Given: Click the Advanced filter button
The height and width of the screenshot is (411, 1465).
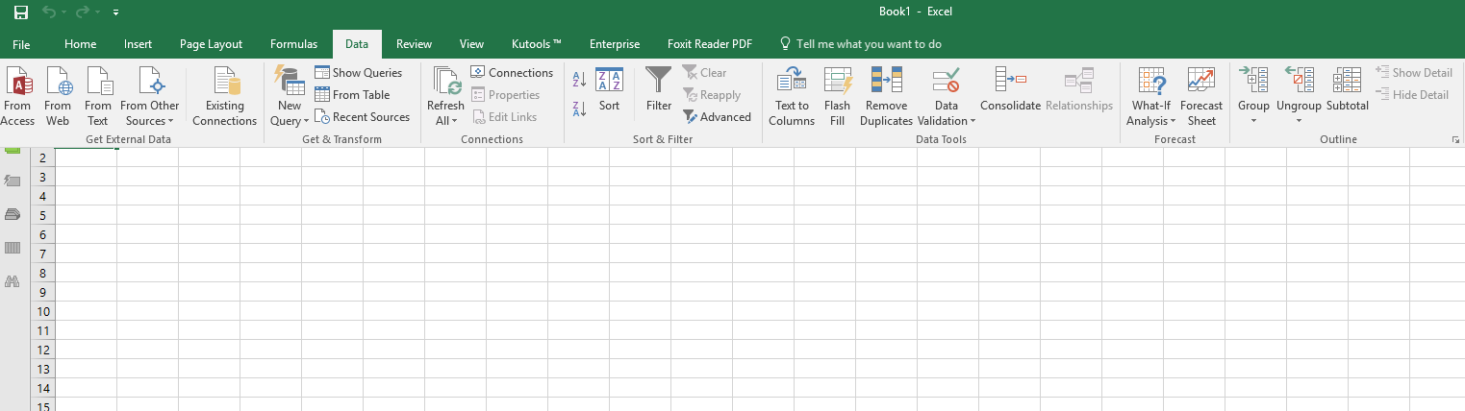Looking at the screenshot, I should coord(718,117).
